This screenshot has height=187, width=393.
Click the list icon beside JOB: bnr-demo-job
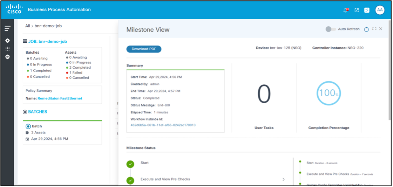[x=25, y=41]
